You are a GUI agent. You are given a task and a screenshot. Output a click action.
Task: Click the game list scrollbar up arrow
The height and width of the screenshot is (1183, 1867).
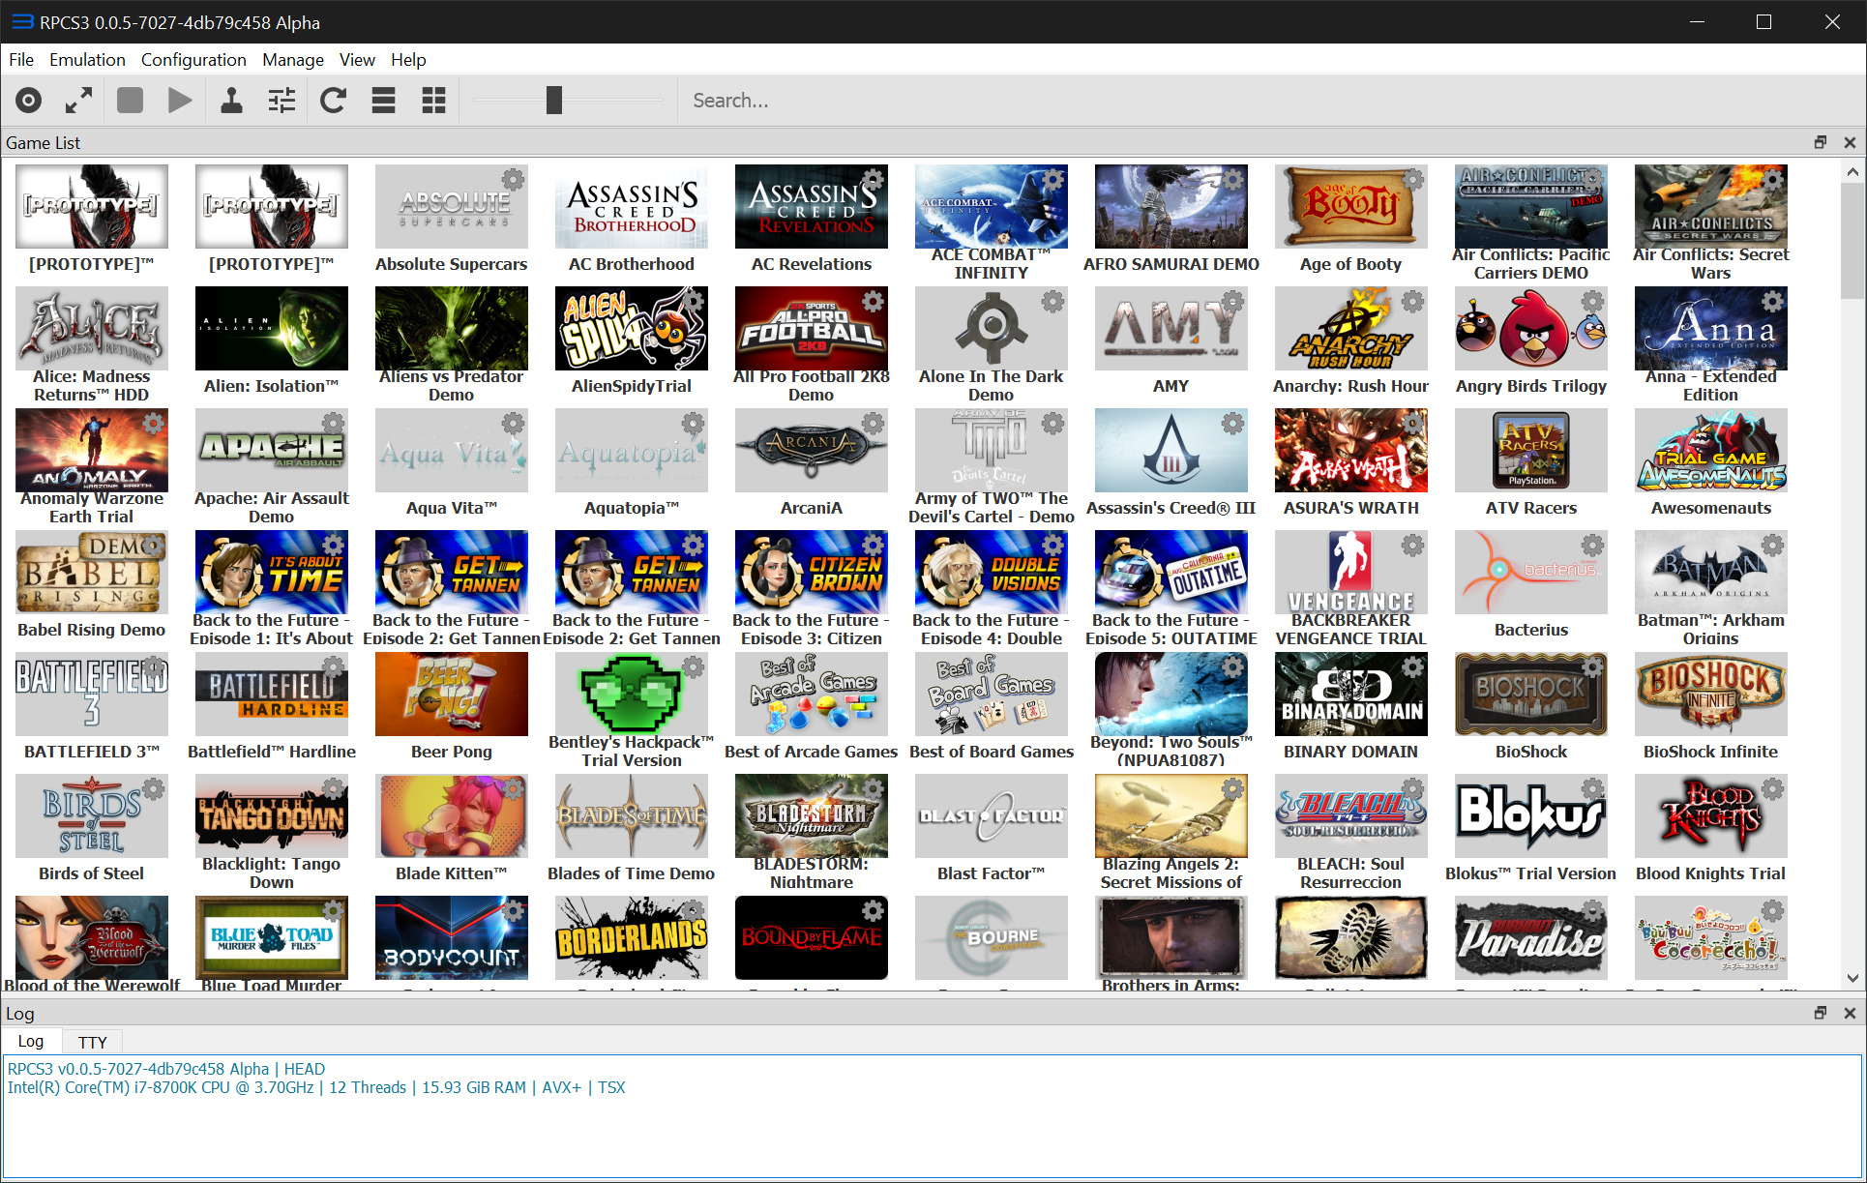click(x=1852, y=172)
